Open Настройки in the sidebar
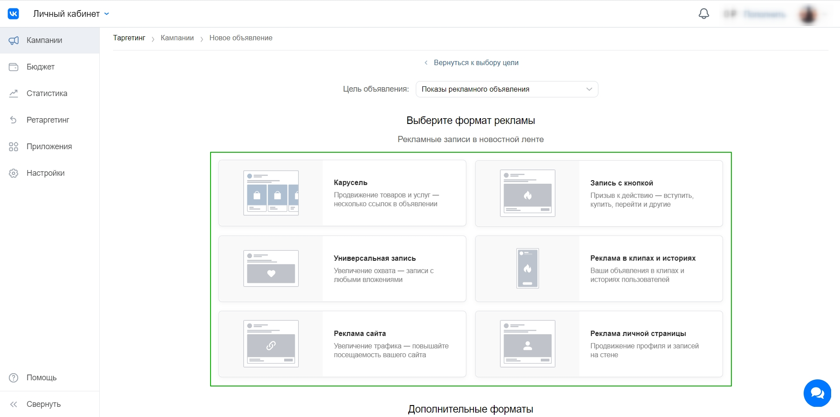The image size is (840, 417). point(50,173)
